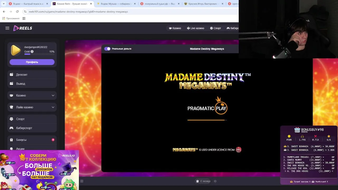Image resolution: width=338 pixels, height=190 pixels.
Task: Click the Gold level info icon
Action: pyautogui.click(x=32, y=52)
